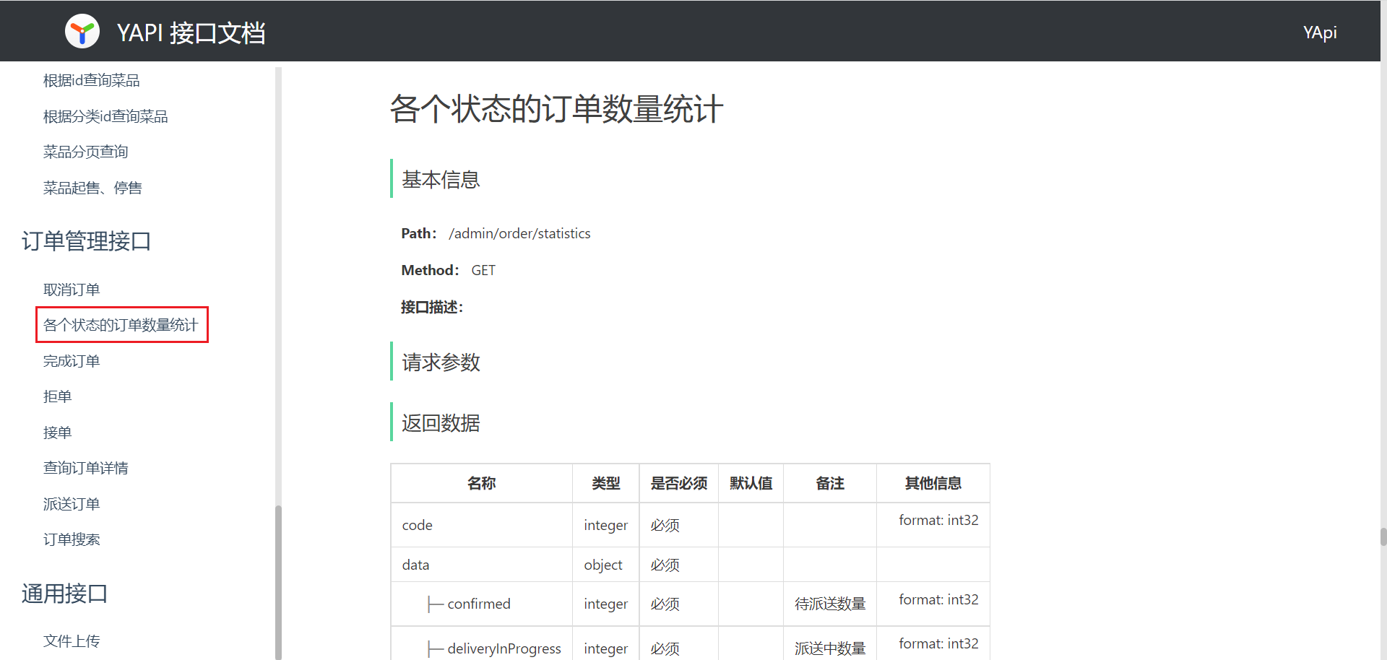This screenshot has height=660, width=1387.
Task: Navigate to 接单 interface
Action: tap(57, 433)
